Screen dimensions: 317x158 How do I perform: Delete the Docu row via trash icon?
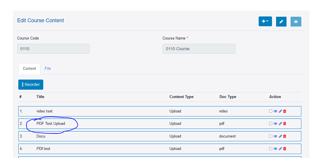[x=285, y=136]
